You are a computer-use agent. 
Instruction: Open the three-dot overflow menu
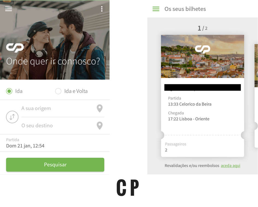point(102,9)
